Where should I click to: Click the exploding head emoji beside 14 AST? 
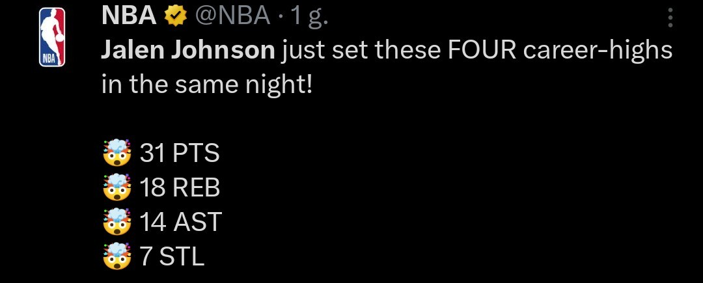[117, 222]
